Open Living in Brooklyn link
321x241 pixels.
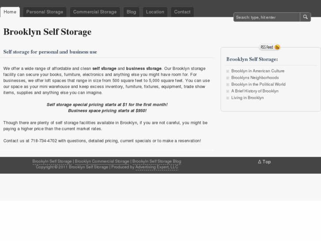pos(247,98)
